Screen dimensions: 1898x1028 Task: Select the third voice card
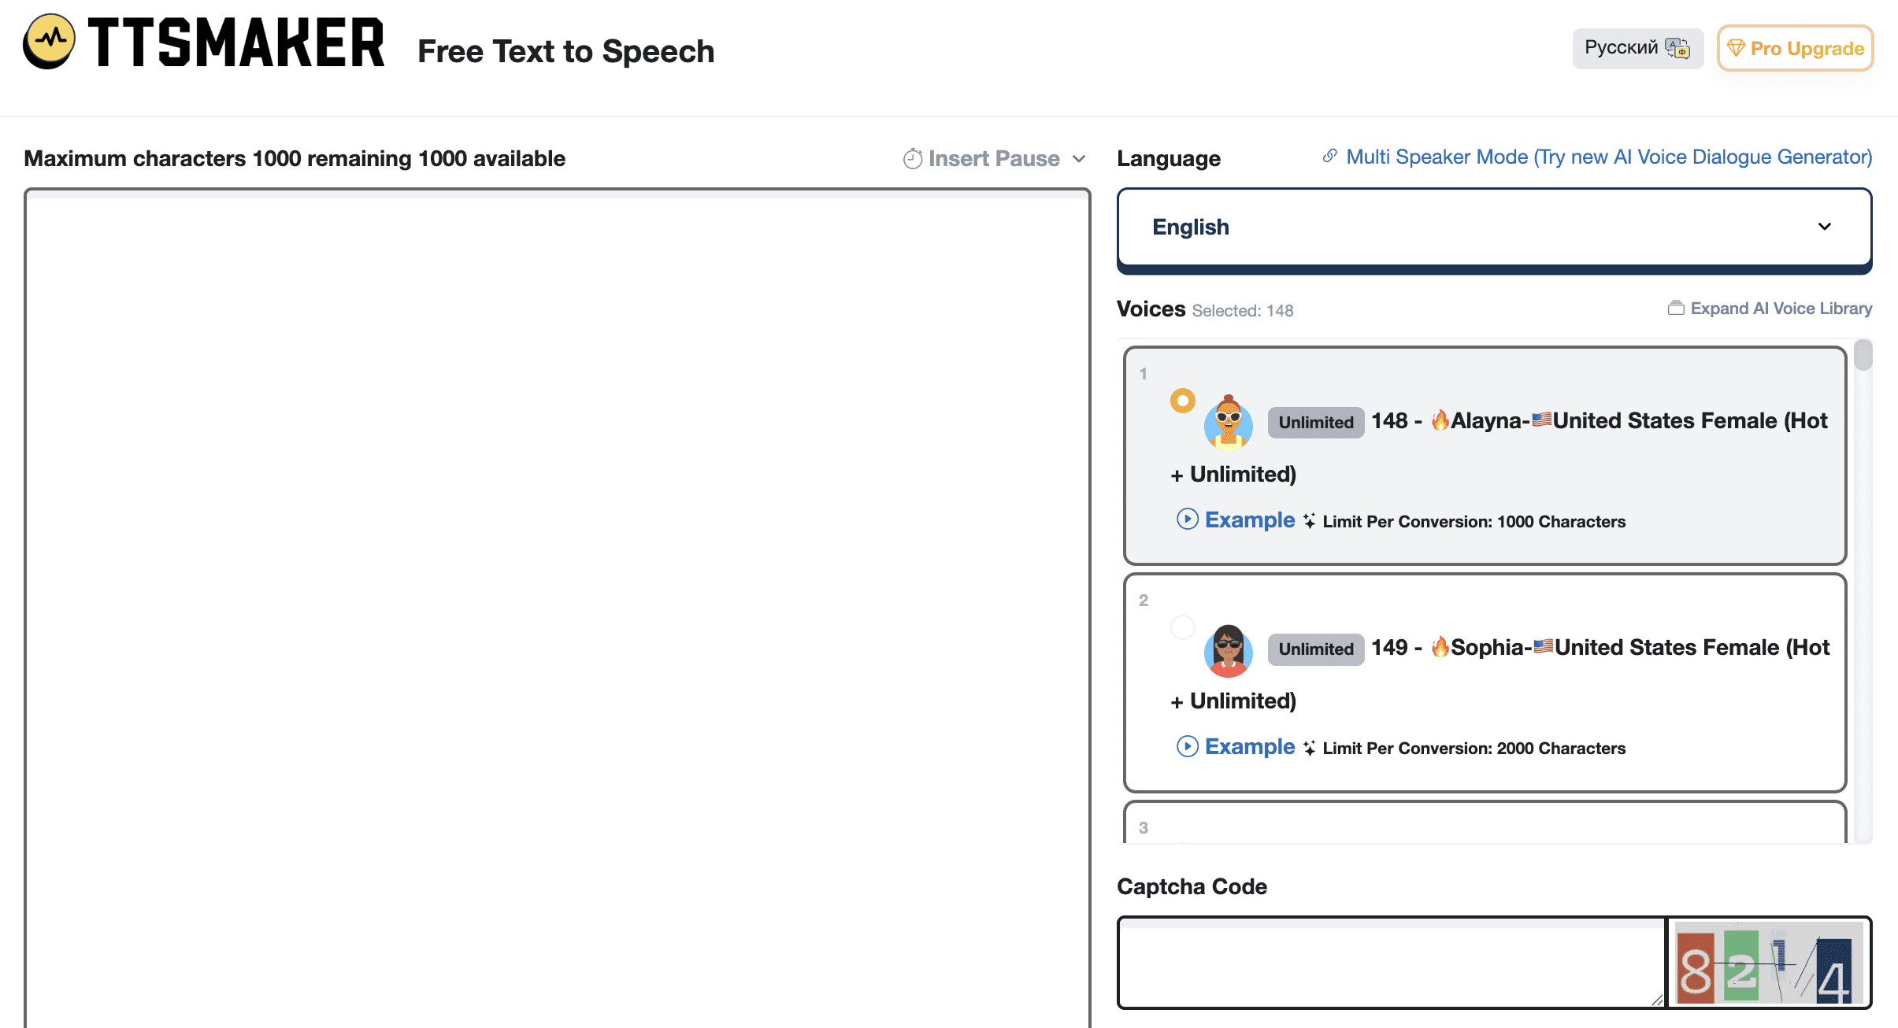[x=1484, y=823]
